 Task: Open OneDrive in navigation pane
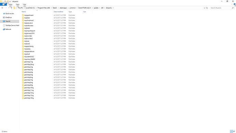click(x=9, y=17)
